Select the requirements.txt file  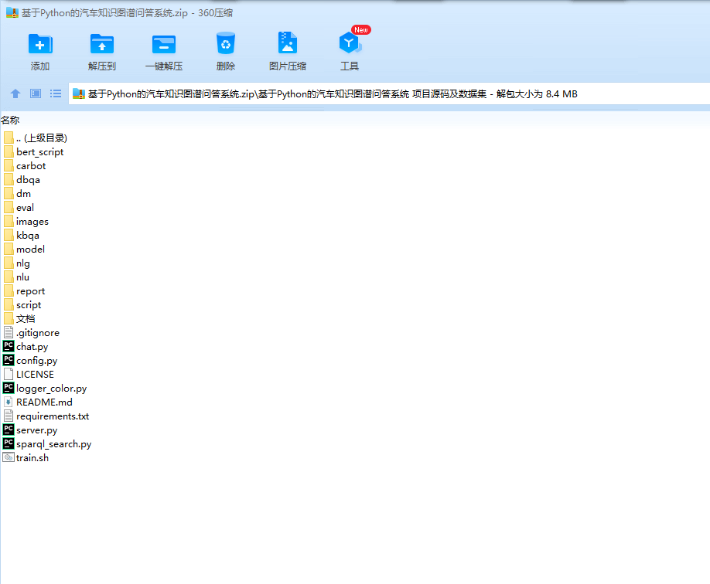click(x=46, y=416)
